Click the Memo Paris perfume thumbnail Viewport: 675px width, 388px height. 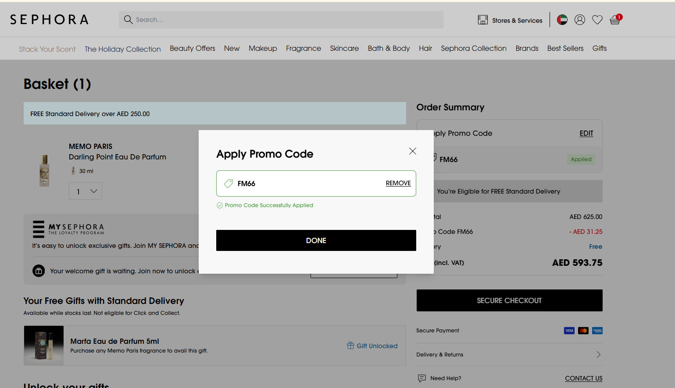click(x=44, y=171)
